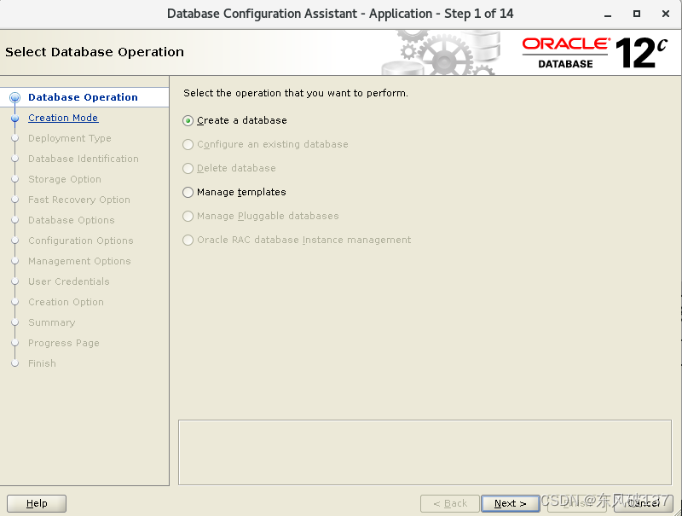The height and width of the screenshot is (516, 682).
Task: Click the Help button
Action: click(x=36, y=503)
